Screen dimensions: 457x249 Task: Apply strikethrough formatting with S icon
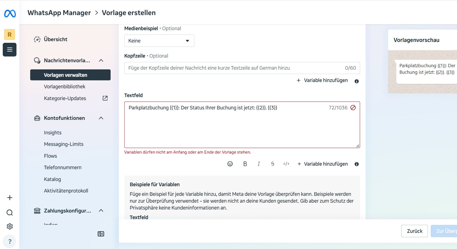click(273, 164)
